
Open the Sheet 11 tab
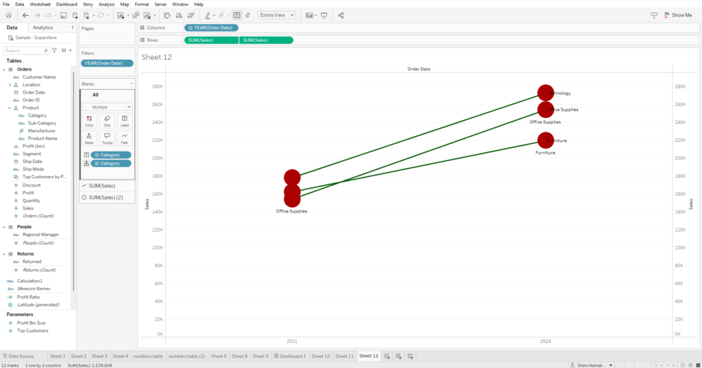click(344, 356)
